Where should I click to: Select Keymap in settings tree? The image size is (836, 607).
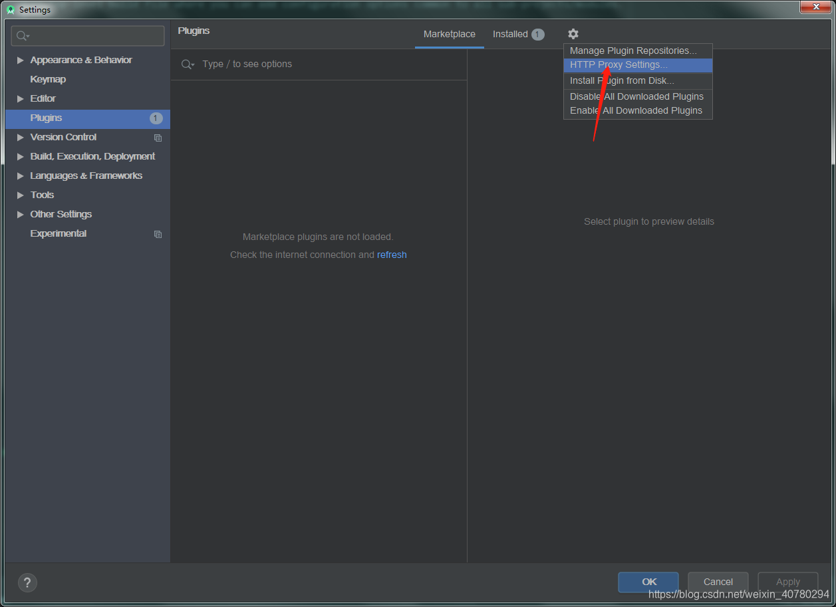click(48, 79)
